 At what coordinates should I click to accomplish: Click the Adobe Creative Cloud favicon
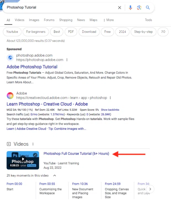pos(10,95)
